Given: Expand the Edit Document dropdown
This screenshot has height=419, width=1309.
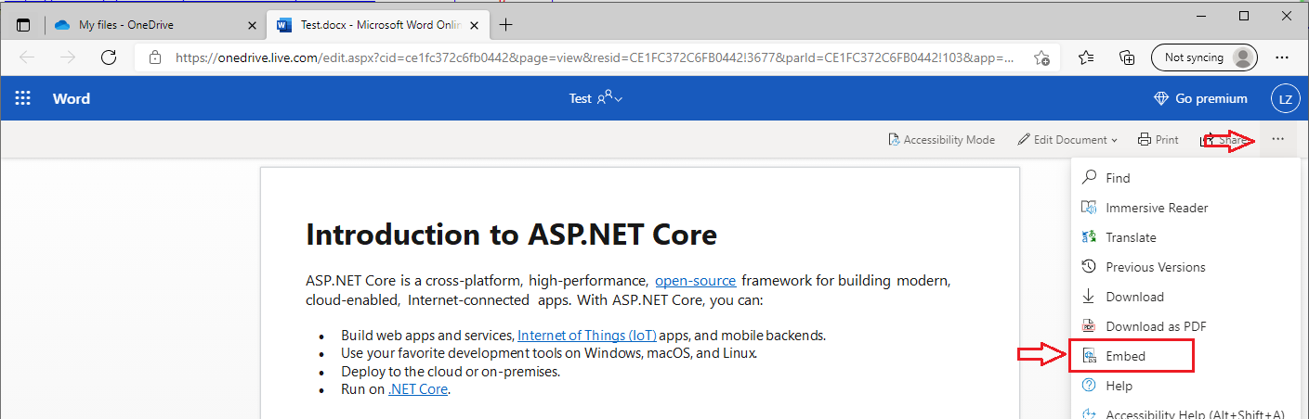Looking at the screenshot, I should [1067, 140].
